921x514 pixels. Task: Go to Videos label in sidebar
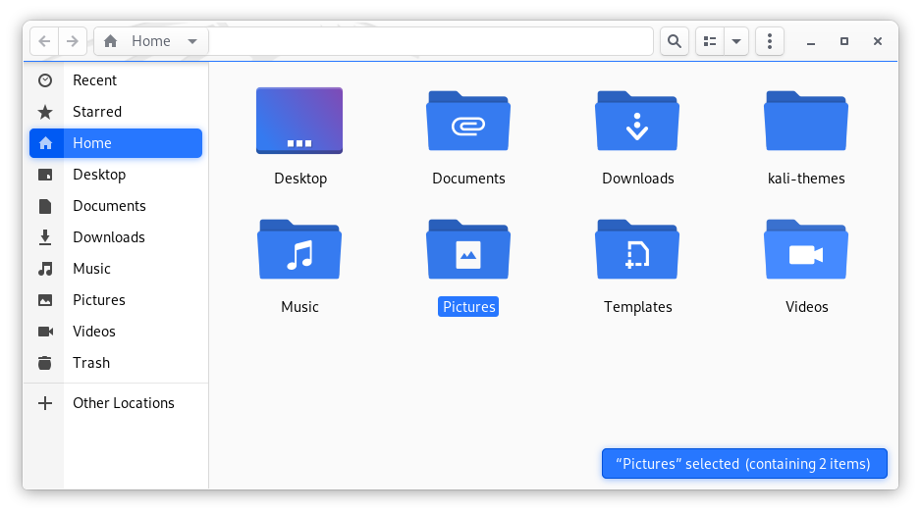point(94,332)
